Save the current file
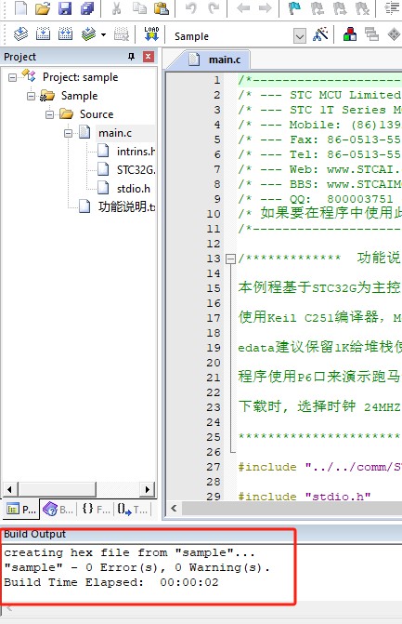 coord(65,7)
